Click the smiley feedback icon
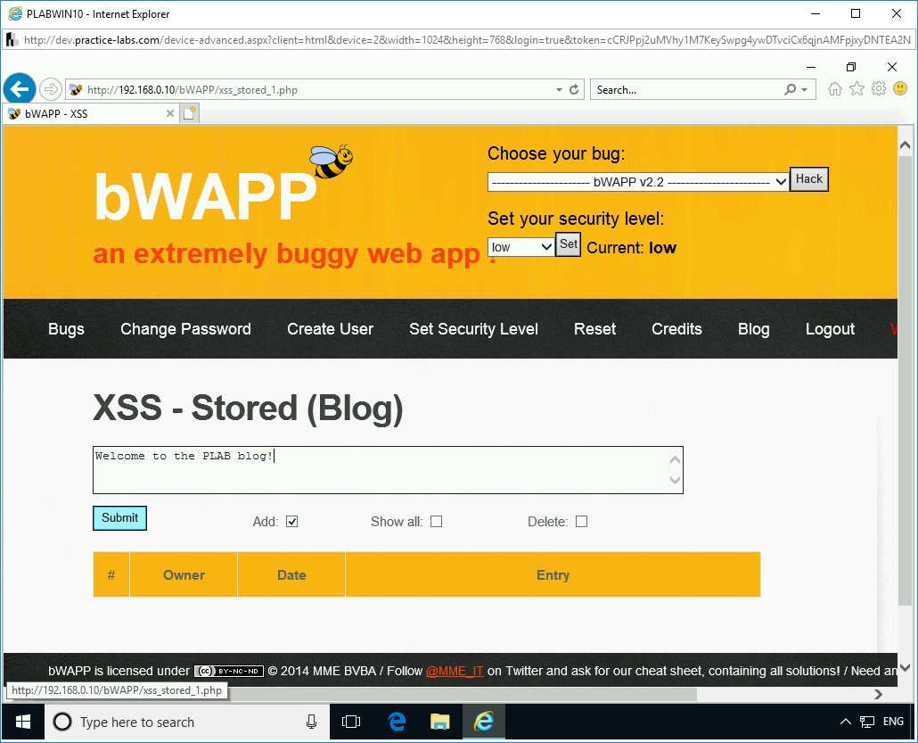The image size is (918, 743). click(900, 88)
